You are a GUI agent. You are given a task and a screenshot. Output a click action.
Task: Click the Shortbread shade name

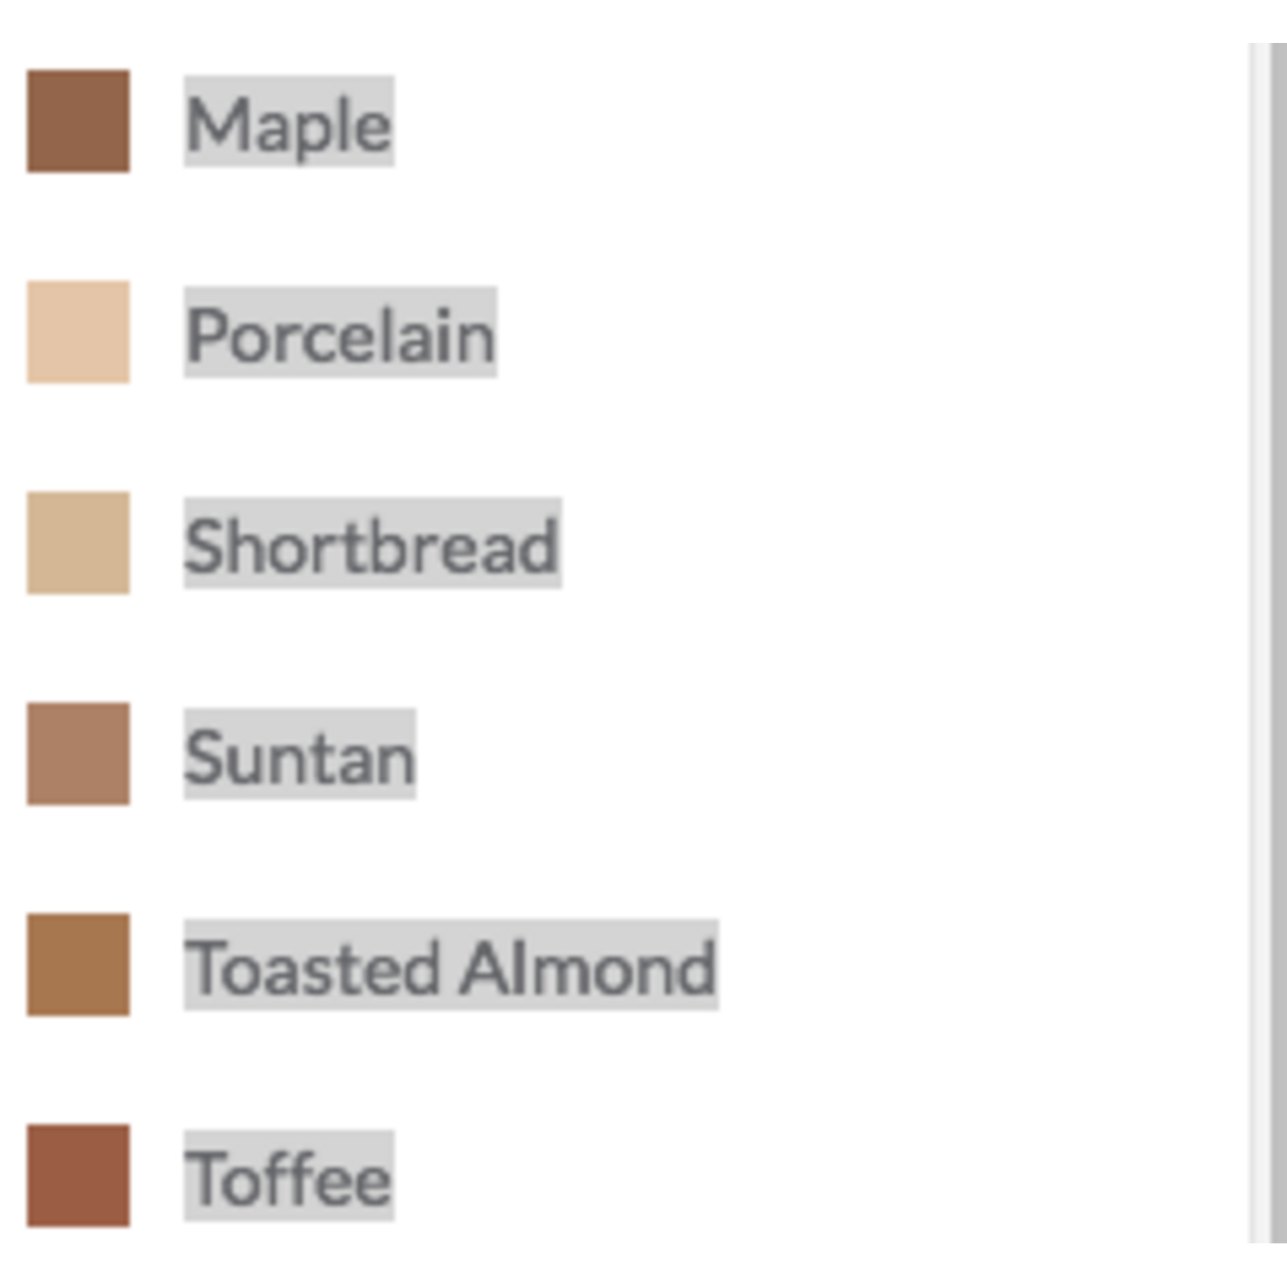(372, 544)
